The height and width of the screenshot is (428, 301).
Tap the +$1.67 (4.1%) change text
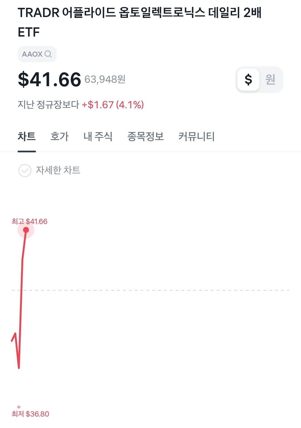pyautogui.click(x=113, y=105)
